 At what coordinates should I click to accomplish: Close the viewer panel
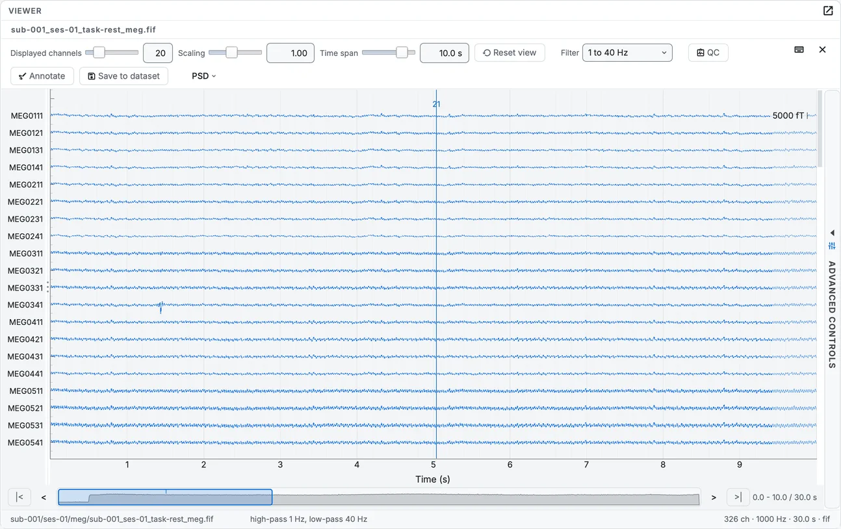pyautogui.click(x=822, y=50)
